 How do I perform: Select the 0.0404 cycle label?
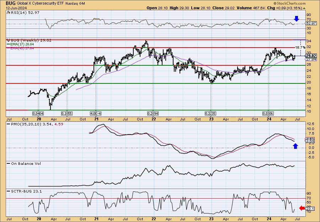click(x=38, y=113)
